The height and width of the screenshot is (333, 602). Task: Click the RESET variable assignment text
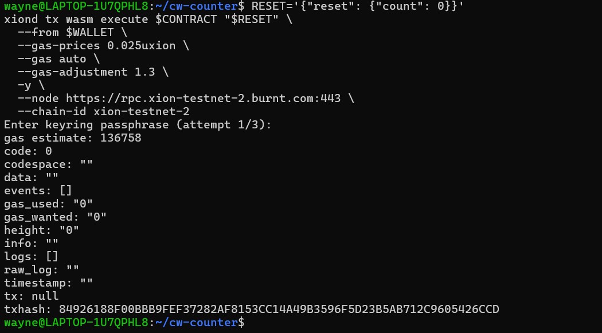pos(357,6)
